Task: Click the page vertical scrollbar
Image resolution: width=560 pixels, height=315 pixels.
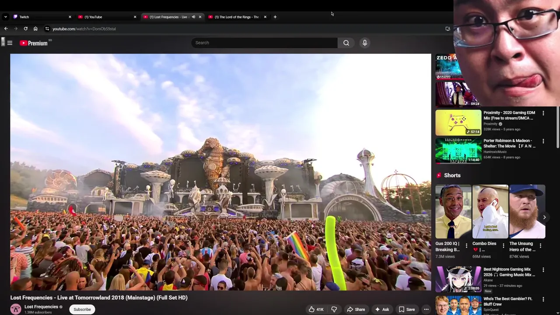Action: 558,127
